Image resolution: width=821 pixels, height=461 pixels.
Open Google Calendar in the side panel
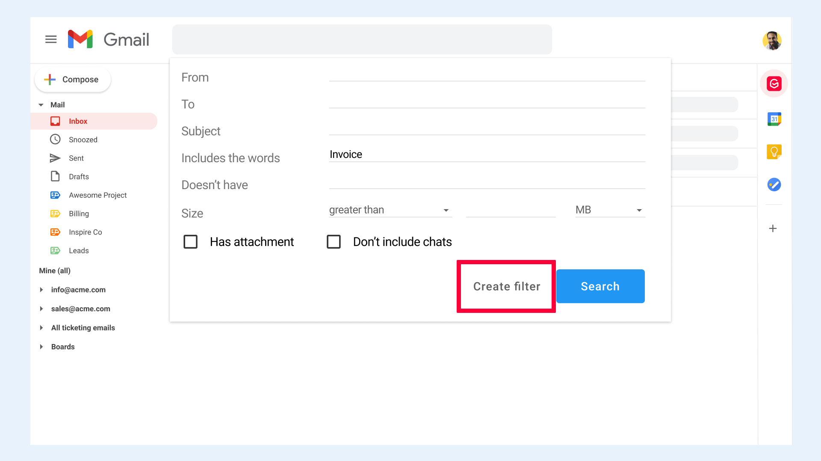774,119
